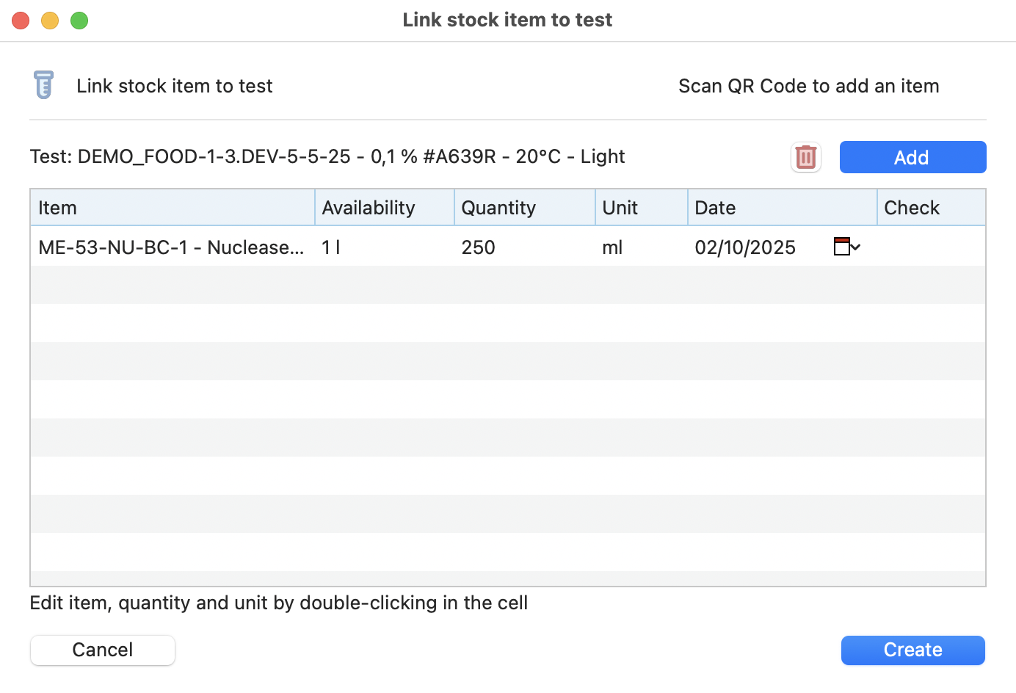This screenshot has height=693, width=1016.
Task: Select the ME-53-NU-BC-1 Nuclease item cell
Action: click(x=171, y=247)
